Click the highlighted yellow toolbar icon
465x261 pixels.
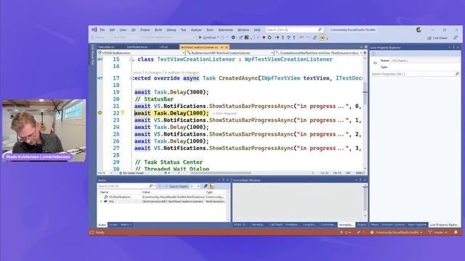click(323, 38)
